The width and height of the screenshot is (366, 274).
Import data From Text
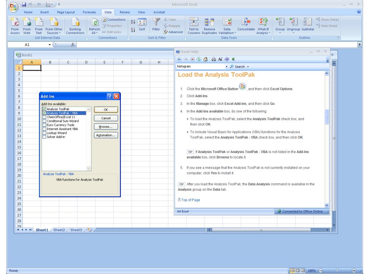coord(39,26)
